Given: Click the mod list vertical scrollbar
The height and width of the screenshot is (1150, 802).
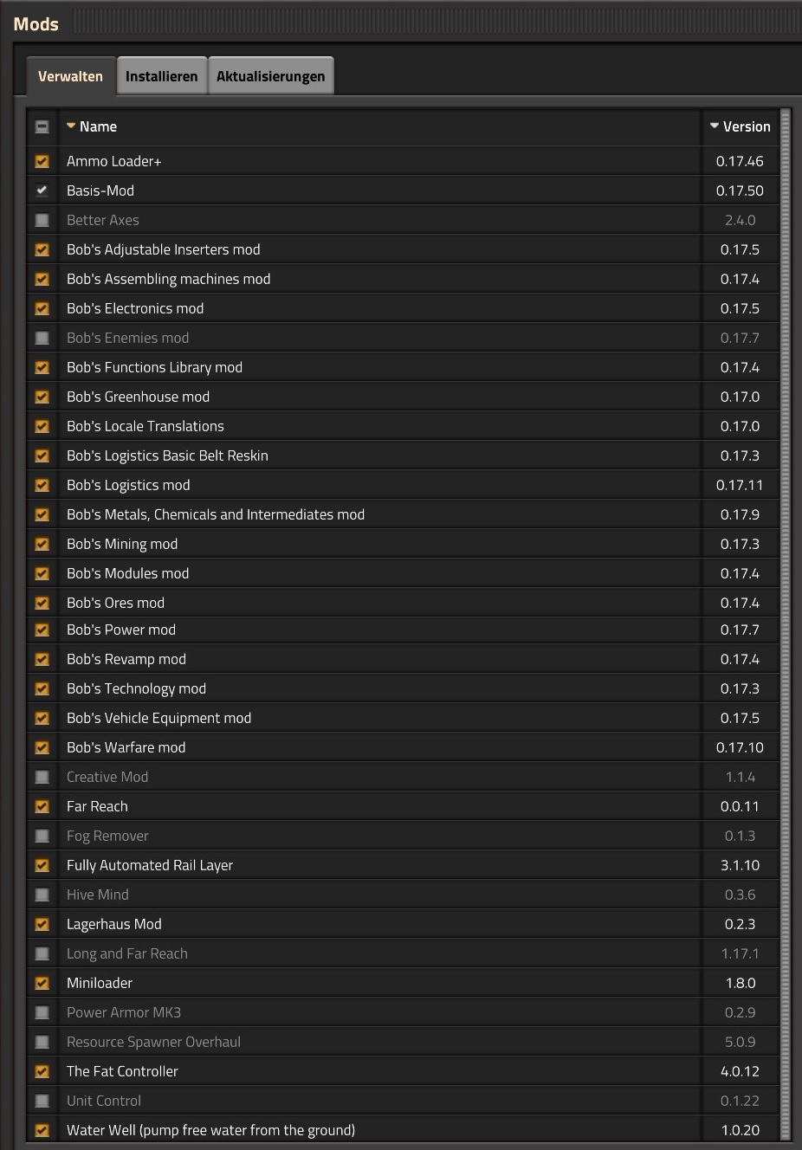Looking at the screenshot, I should click(x=786, y=623).
